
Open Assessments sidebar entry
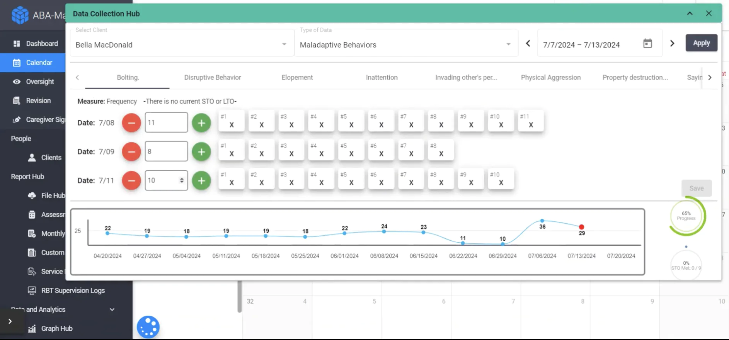[46, 214]
